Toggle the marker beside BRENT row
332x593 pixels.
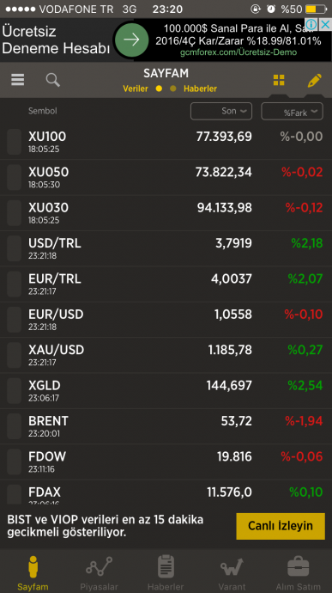tap(14, 426)
